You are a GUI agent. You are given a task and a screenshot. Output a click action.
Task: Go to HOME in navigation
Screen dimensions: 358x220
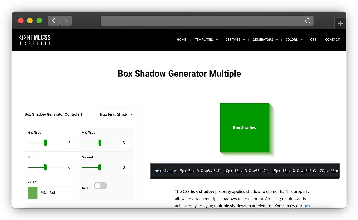pos(182,40)
